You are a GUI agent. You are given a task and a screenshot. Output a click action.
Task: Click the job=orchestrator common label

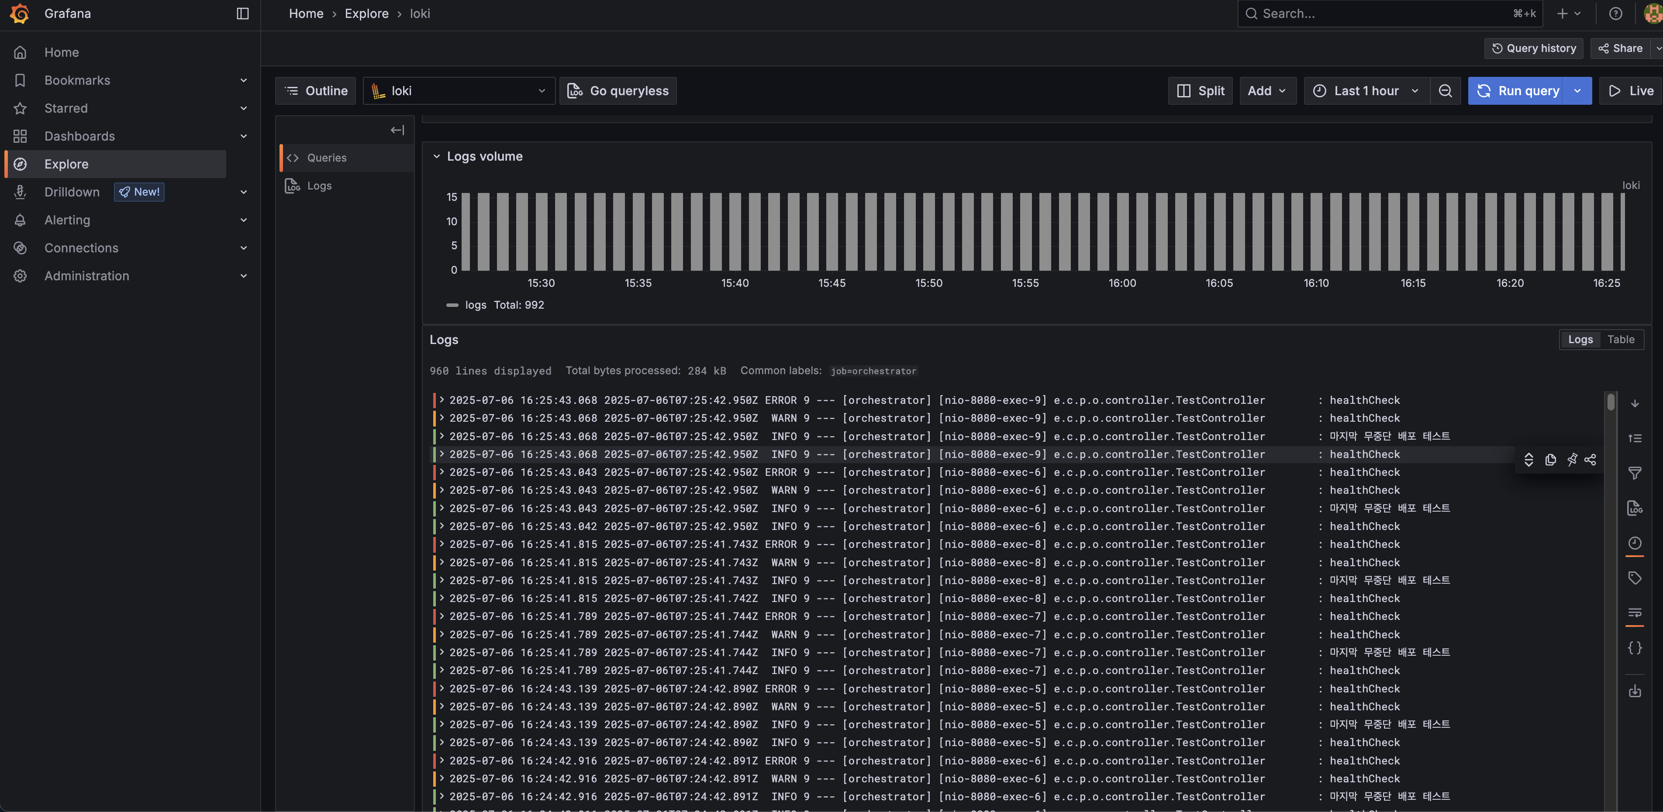(x=873, y=371)
